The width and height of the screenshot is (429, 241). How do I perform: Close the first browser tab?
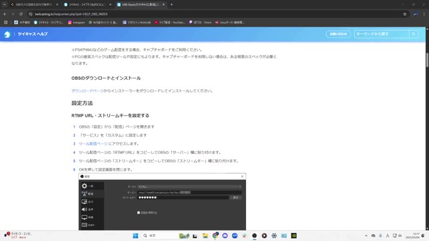coord(57,5)
